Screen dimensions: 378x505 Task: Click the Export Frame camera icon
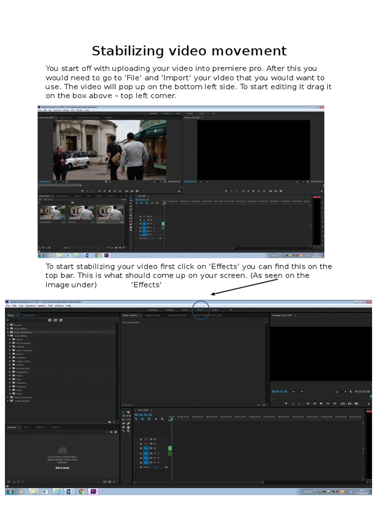(x=356, y=403)
